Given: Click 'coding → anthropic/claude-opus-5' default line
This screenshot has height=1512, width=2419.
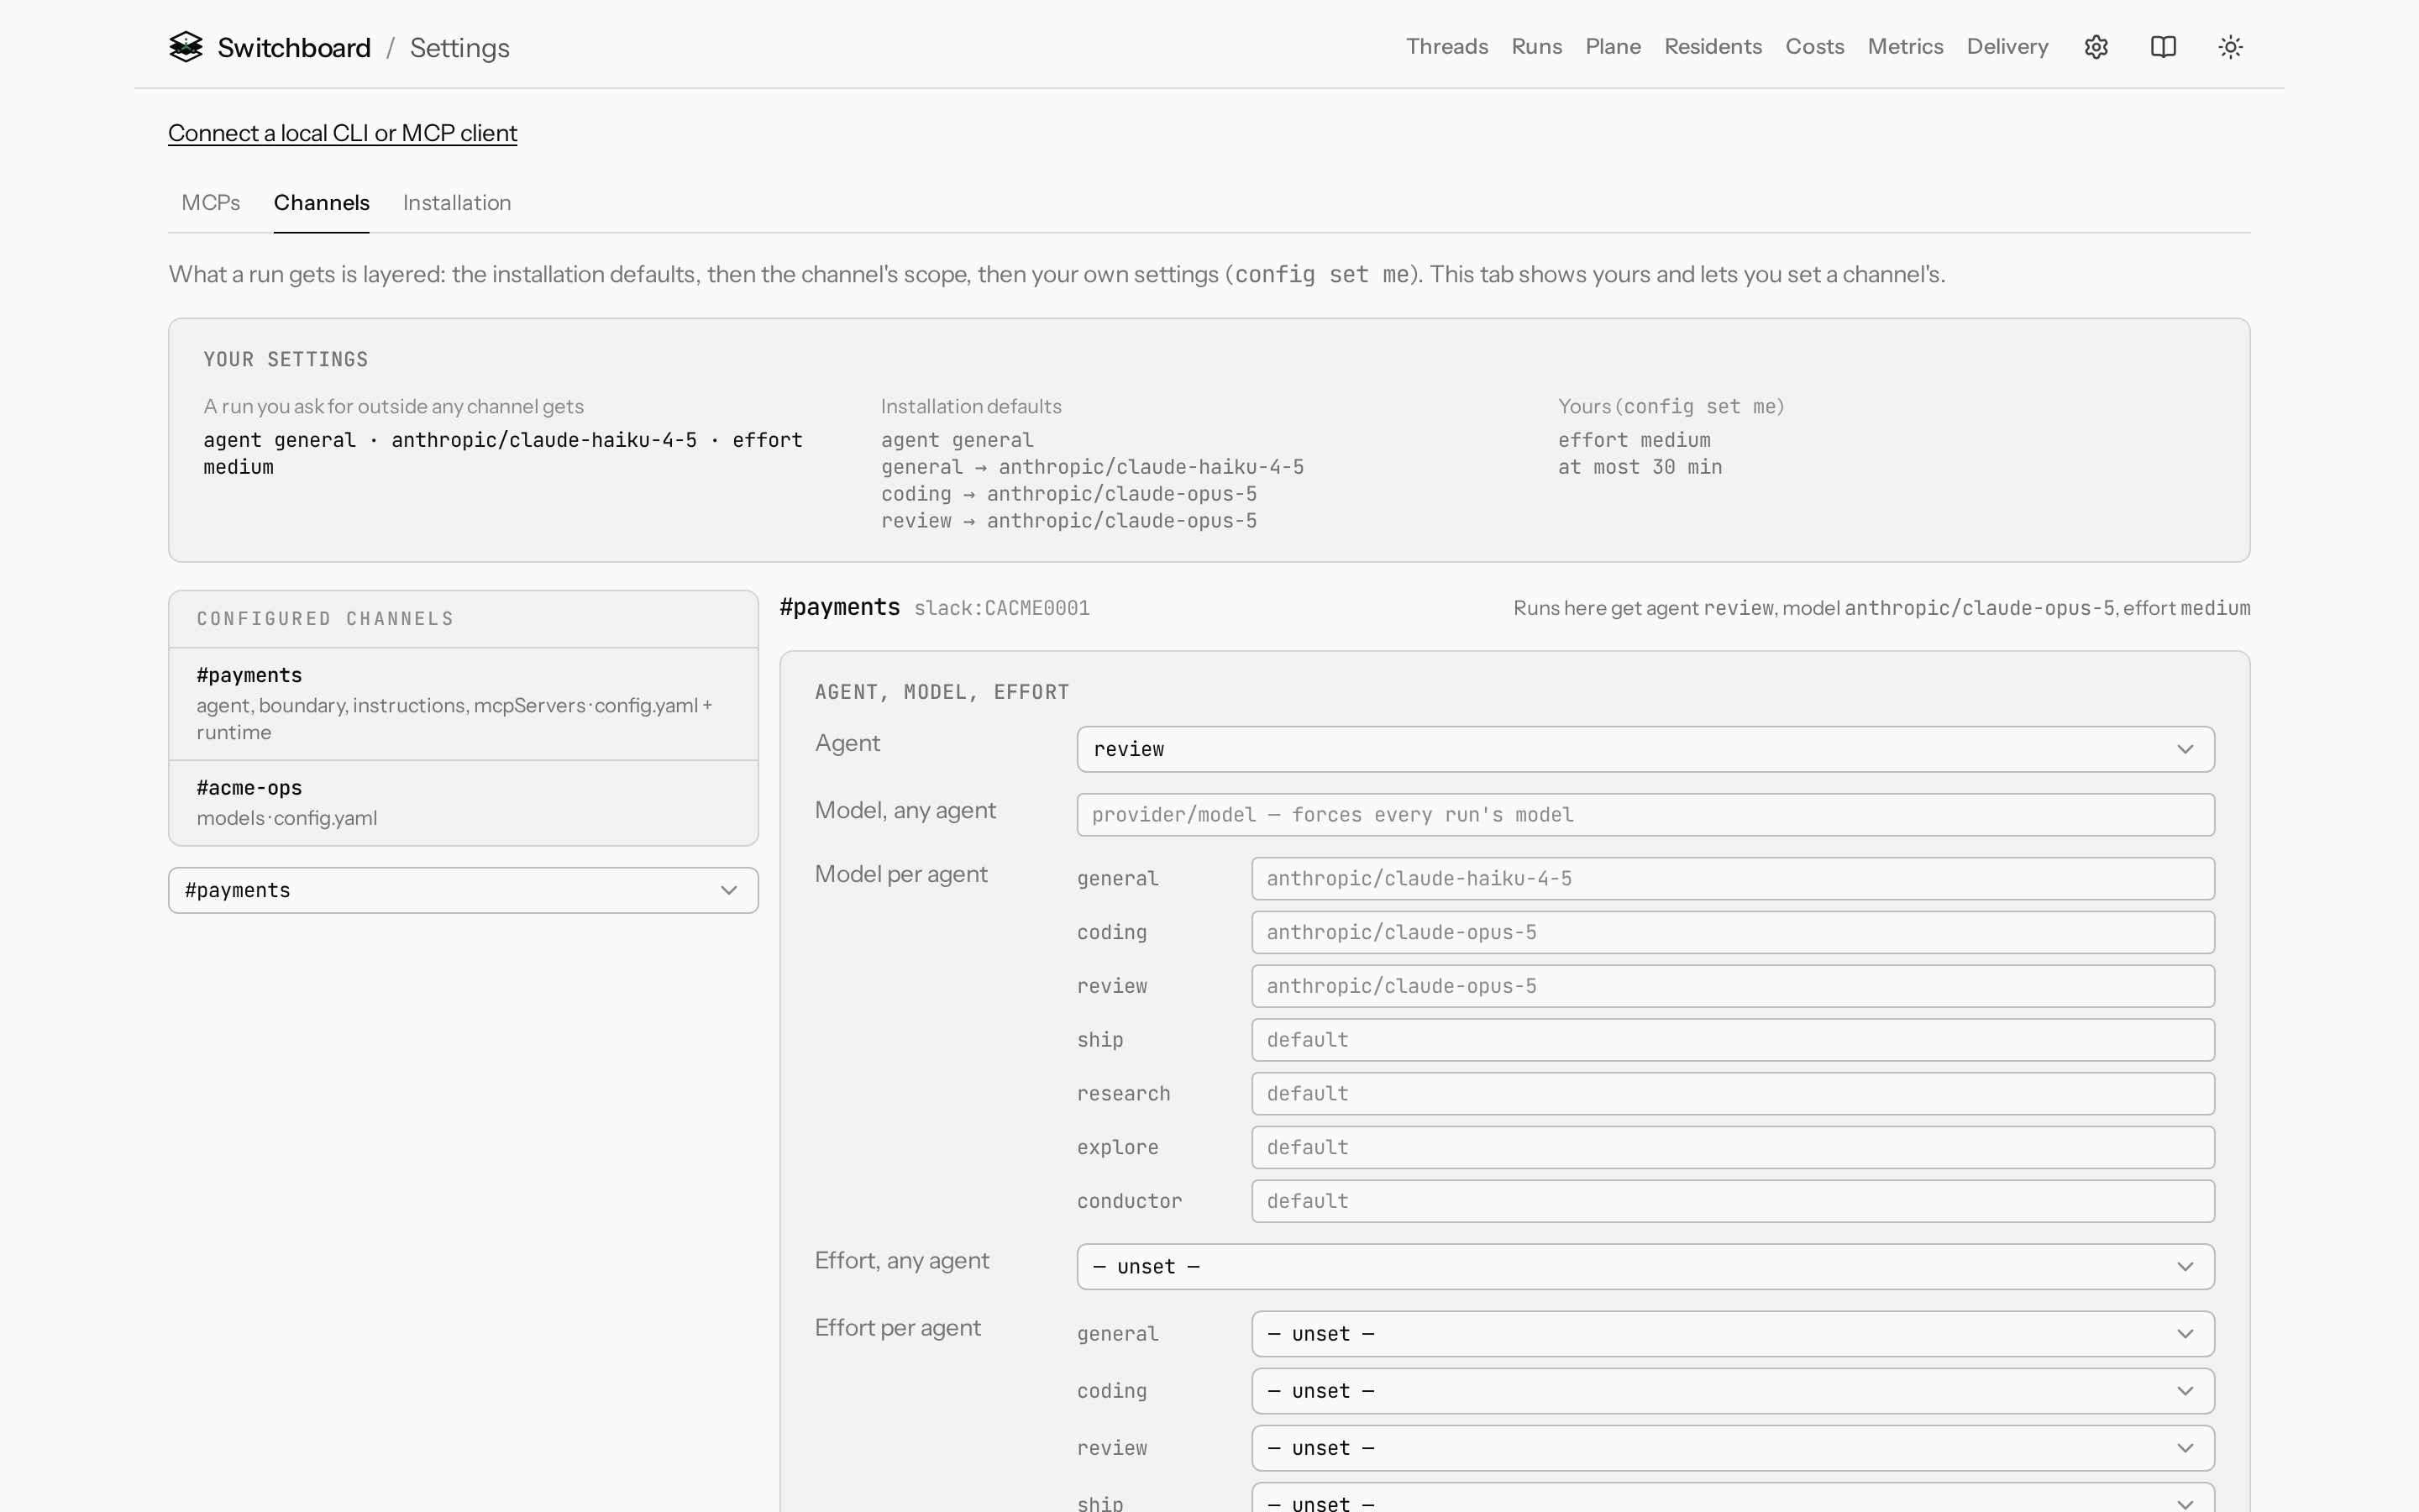Looking at the screenshot, I should (x=1068, y=494).
